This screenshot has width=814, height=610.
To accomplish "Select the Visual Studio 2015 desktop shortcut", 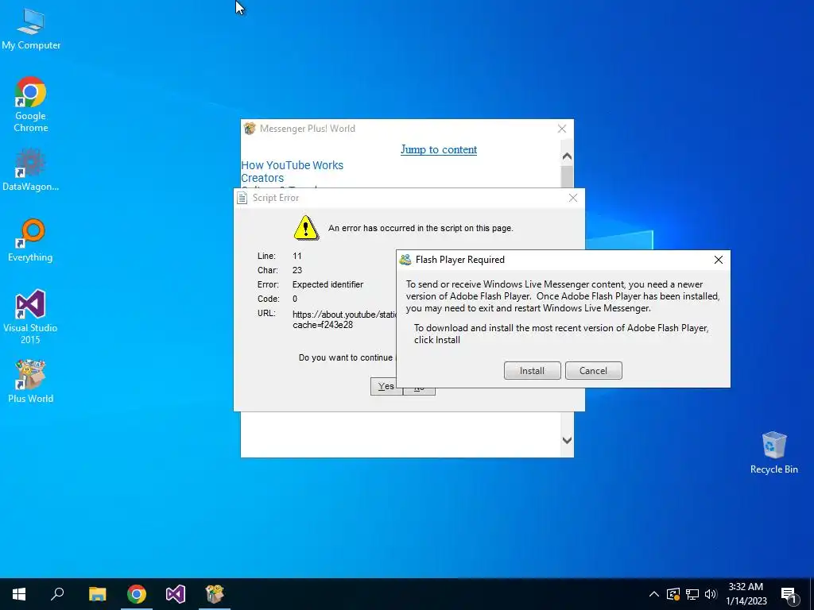I will point(31,316).
